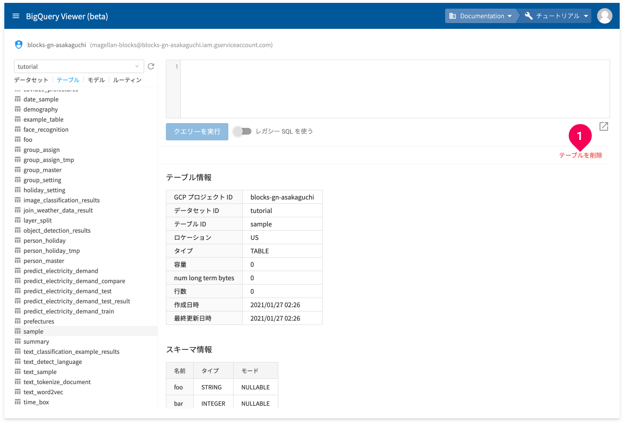
Task: Click the user avatar icon
Action: coord(604,16)
